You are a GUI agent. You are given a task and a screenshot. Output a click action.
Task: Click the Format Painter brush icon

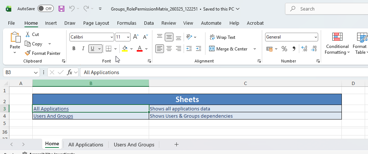[28, 53]
